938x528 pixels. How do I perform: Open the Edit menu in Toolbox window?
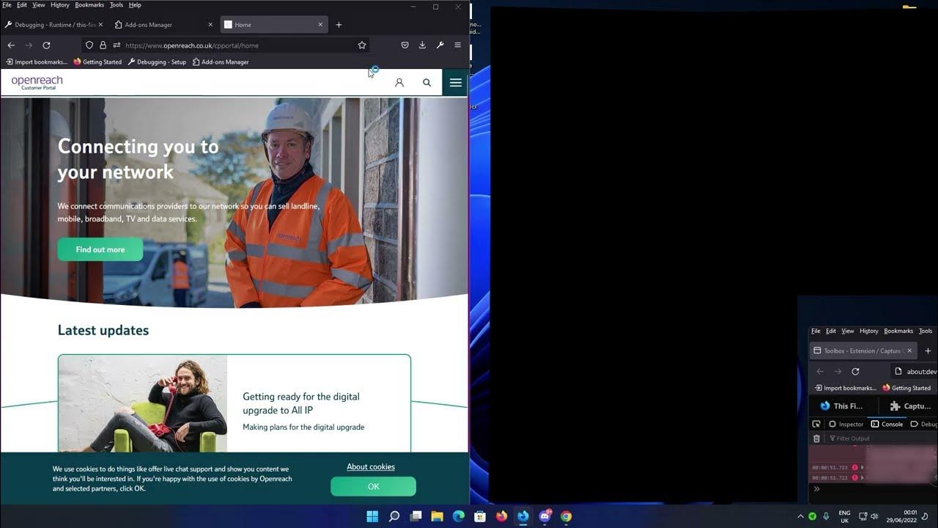[x=831, y=331]
